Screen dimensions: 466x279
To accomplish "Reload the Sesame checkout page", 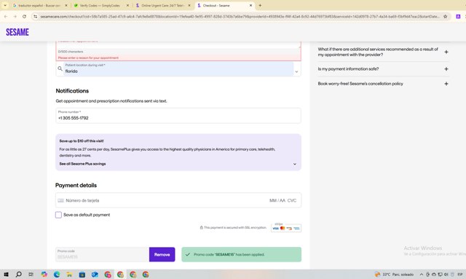I will coord(24,17).
